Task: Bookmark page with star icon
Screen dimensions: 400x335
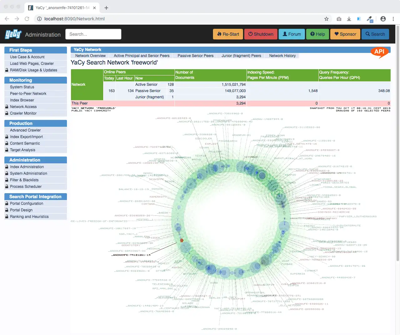Action: (327, 19)
